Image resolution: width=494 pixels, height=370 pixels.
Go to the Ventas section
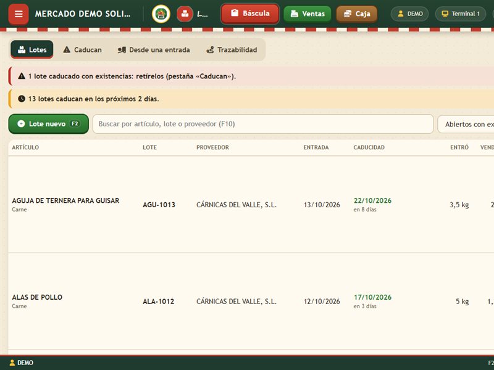pos(308,14)
